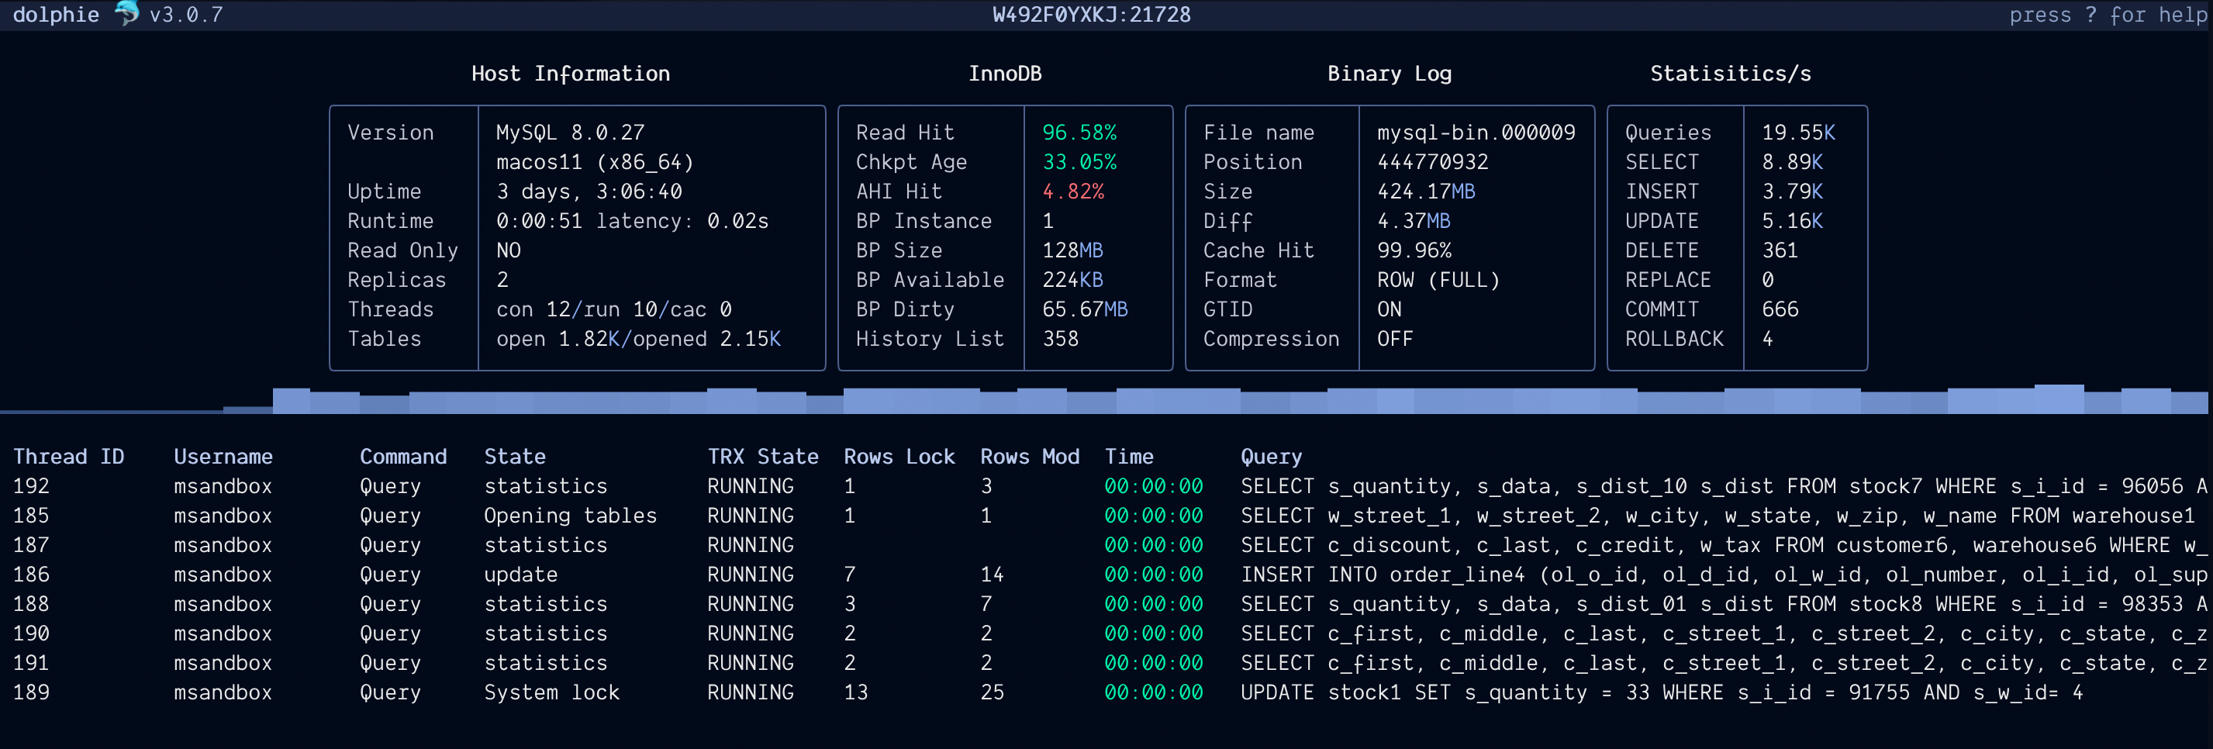Click the binlog Size 424.17MB value

click(1426, 192)
